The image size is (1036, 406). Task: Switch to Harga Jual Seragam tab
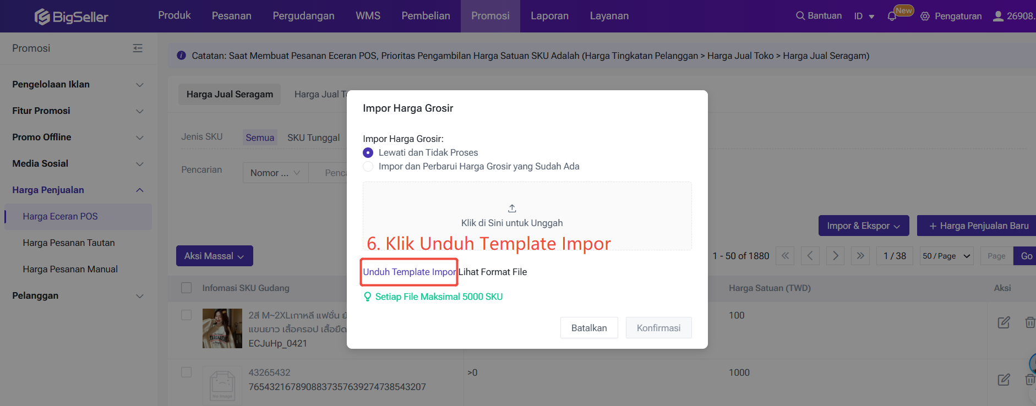click(230, 95)
